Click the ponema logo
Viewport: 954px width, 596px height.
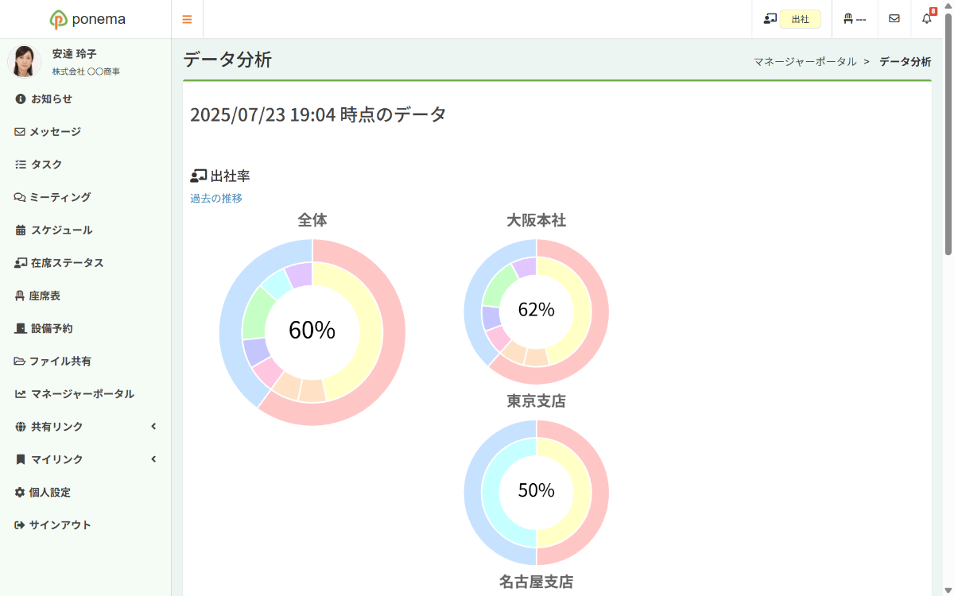click(86, 19)
